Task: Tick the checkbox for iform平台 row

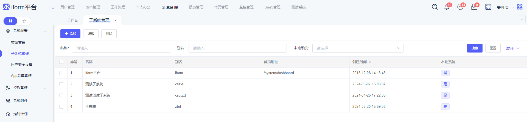Action: coord(61,73)
